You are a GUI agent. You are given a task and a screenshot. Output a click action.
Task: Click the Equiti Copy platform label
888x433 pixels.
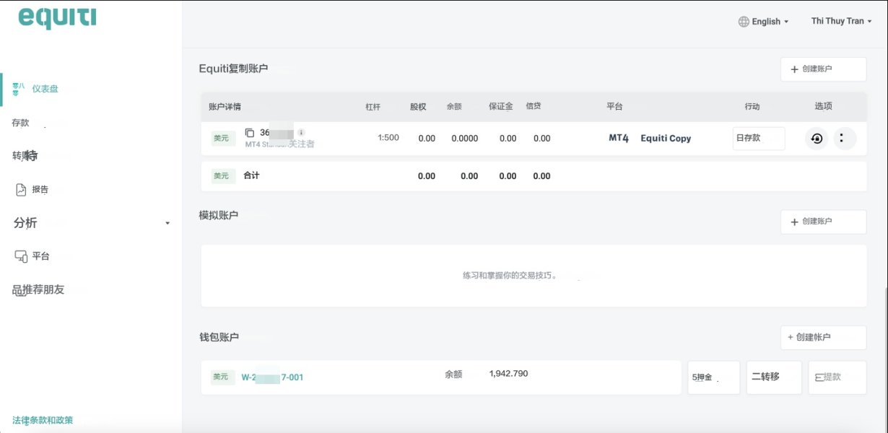coord(666,139)
